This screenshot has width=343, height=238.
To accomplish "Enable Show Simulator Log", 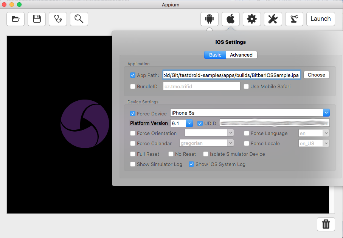I will click(x=133, y=164).
